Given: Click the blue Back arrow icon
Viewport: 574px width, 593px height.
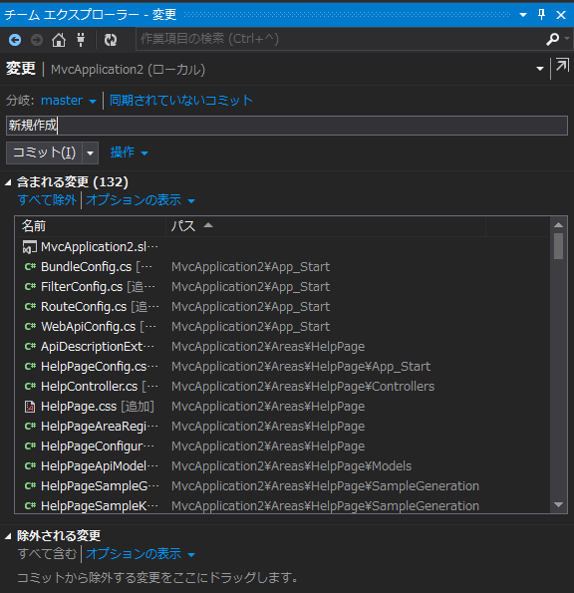Looking at the screenshot, I should 15,40.
